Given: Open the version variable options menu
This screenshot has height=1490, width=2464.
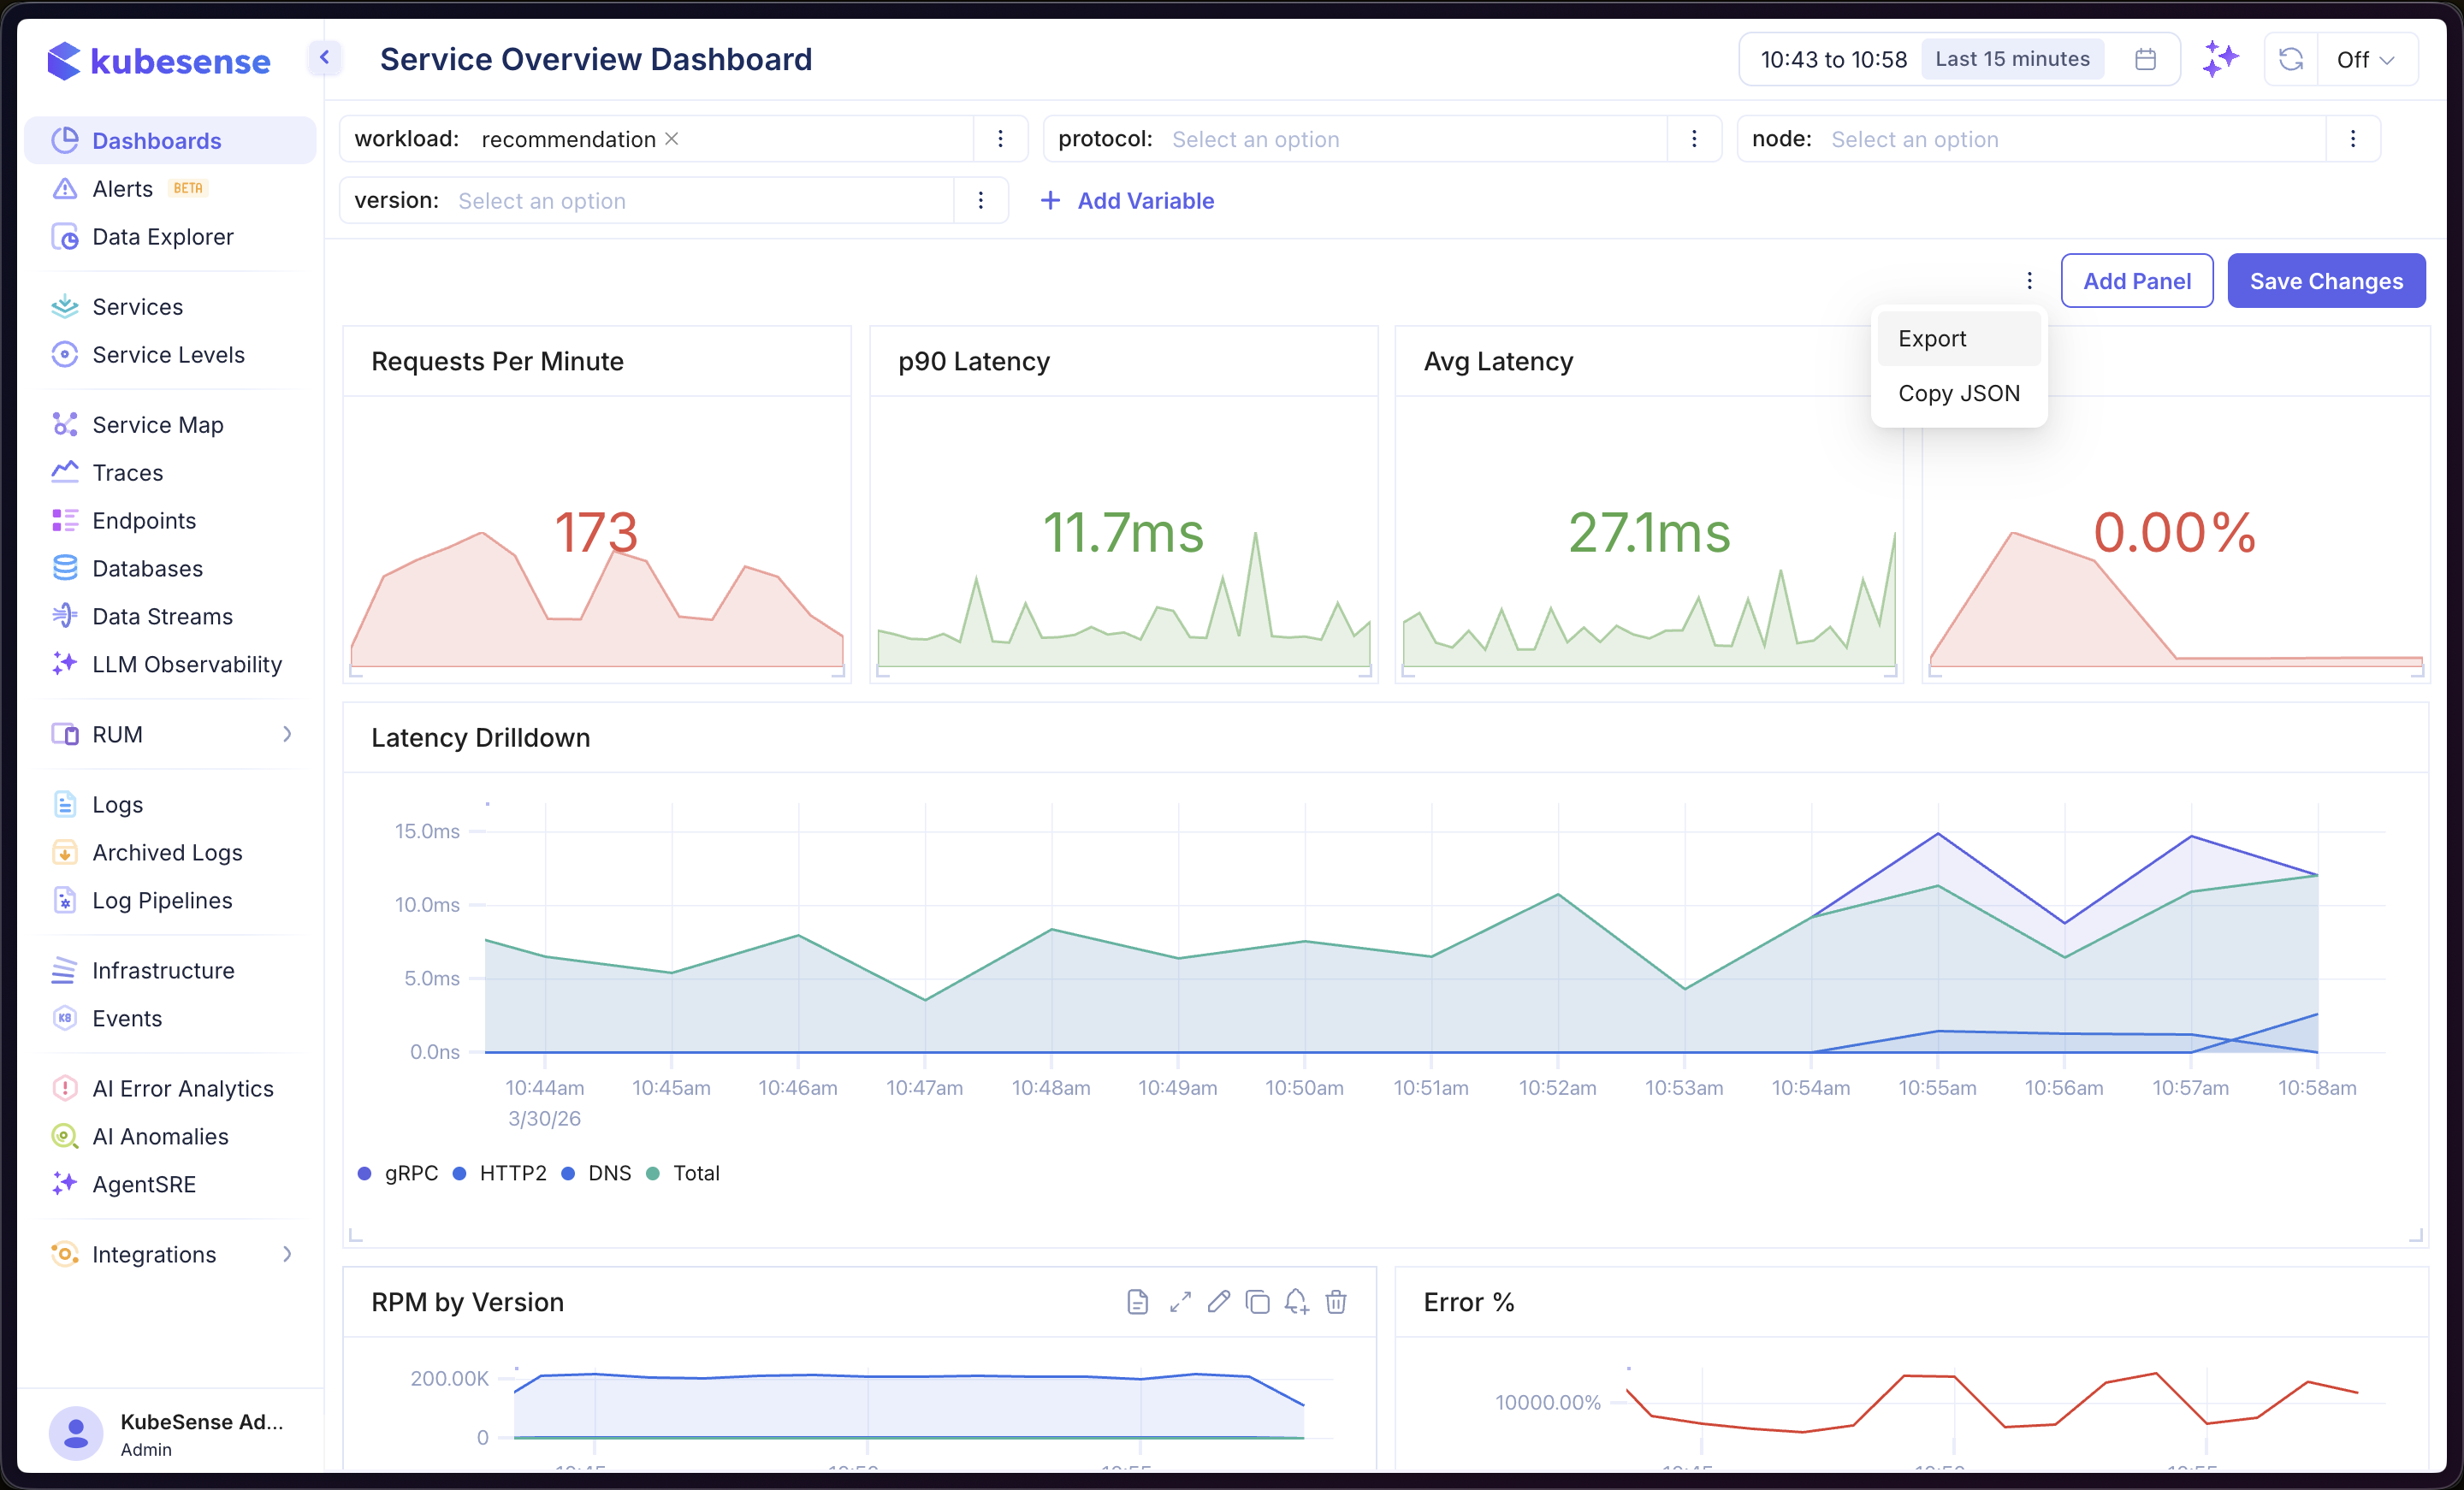Looking at the screenshot, I should click(x=981, y=201).
